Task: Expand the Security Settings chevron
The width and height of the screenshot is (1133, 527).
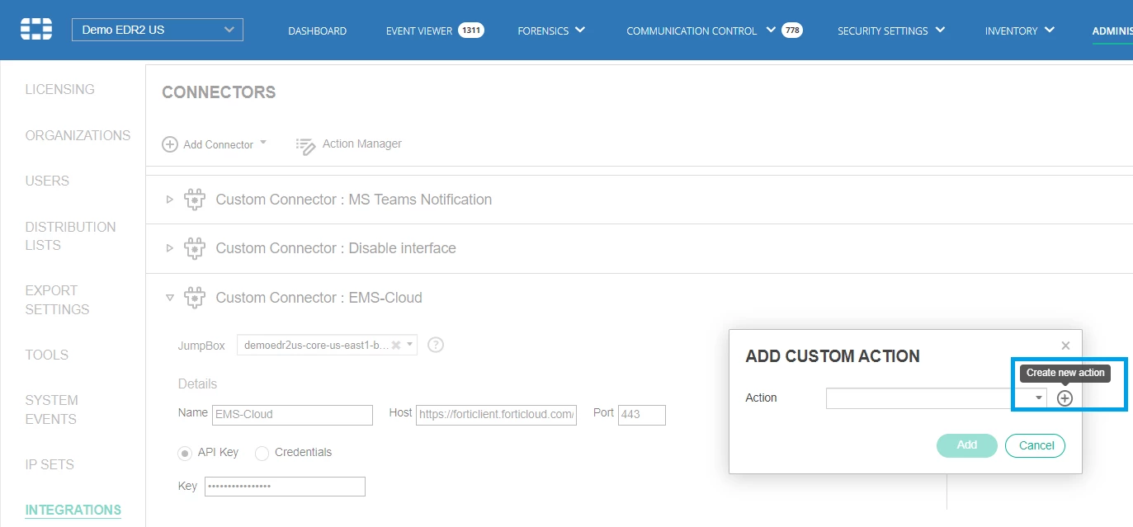Action: point(940,30)
